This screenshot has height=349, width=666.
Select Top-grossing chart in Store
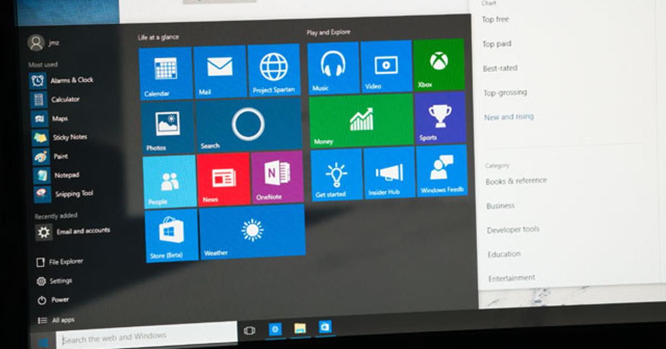click(505, 93)
